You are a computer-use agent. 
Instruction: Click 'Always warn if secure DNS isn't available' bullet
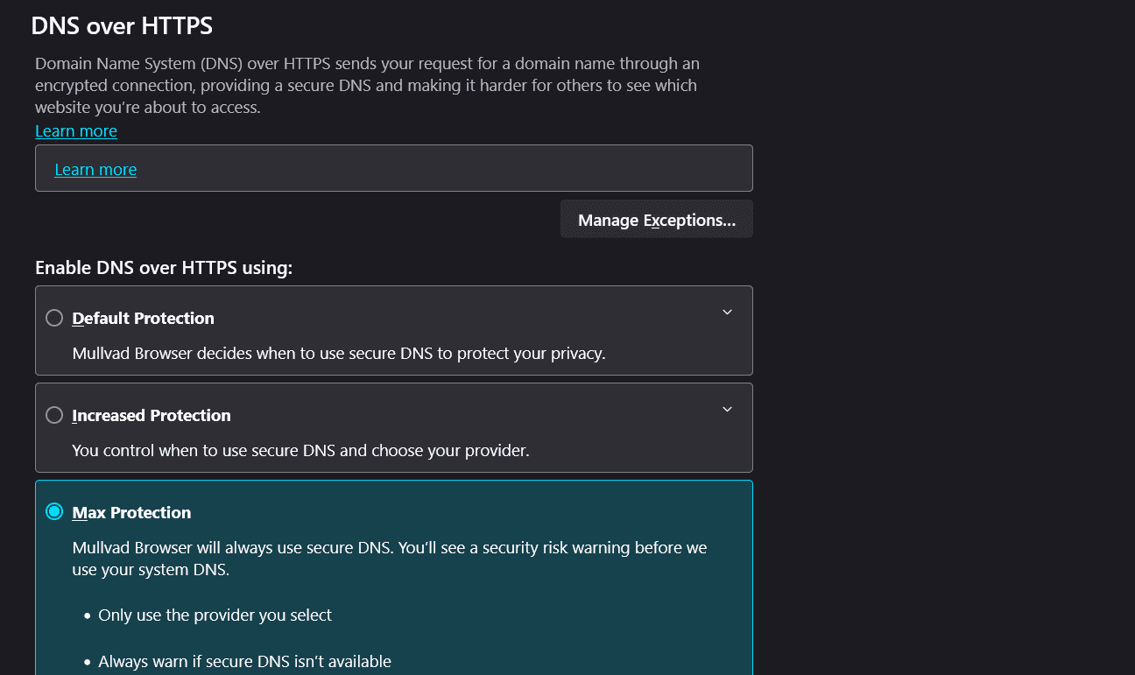[244, 662]
